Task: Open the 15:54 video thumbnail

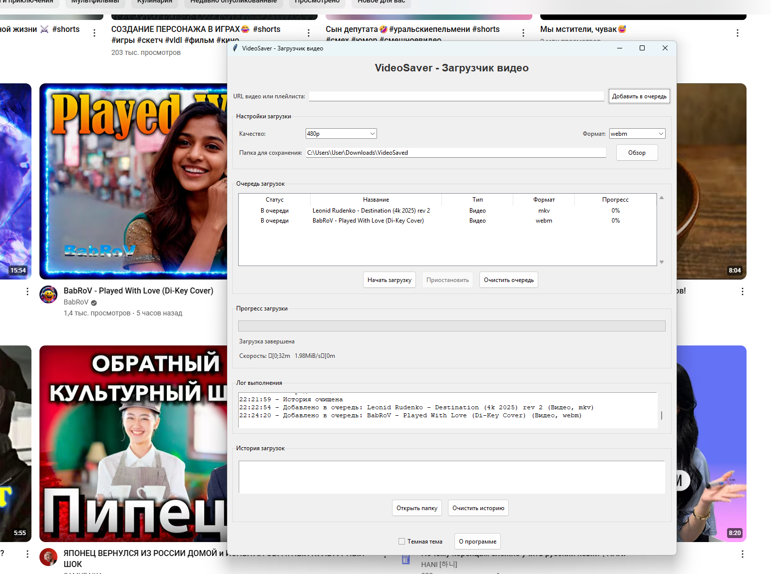Action: pos(15,181)
